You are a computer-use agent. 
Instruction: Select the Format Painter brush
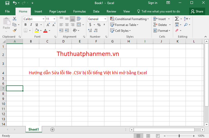[x=15, y=30]
